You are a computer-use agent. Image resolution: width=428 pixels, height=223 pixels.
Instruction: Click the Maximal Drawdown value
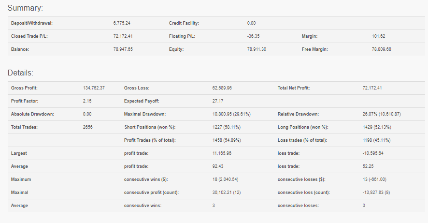click(x=231, y=114)
